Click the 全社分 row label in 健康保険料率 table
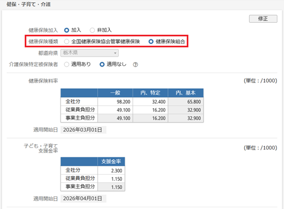 tap(79, 101)
